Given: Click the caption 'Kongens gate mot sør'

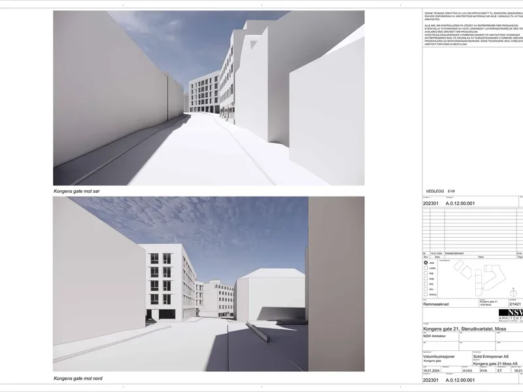Looking at the screenshot, I should (76, 191).
